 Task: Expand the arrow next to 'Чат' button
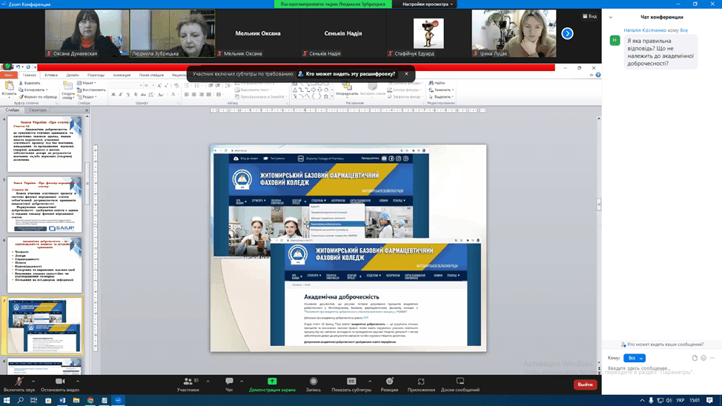click(242, 381)
